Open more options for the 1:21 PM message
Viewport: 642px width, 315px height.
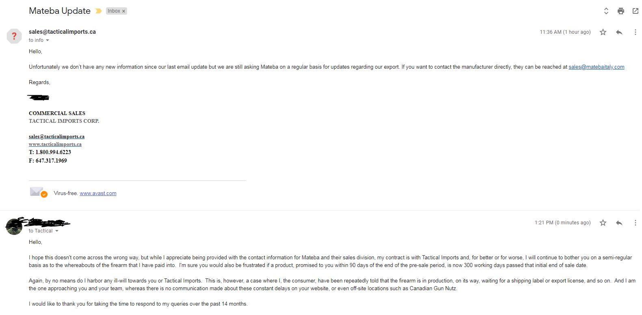(x=636, y=223)
